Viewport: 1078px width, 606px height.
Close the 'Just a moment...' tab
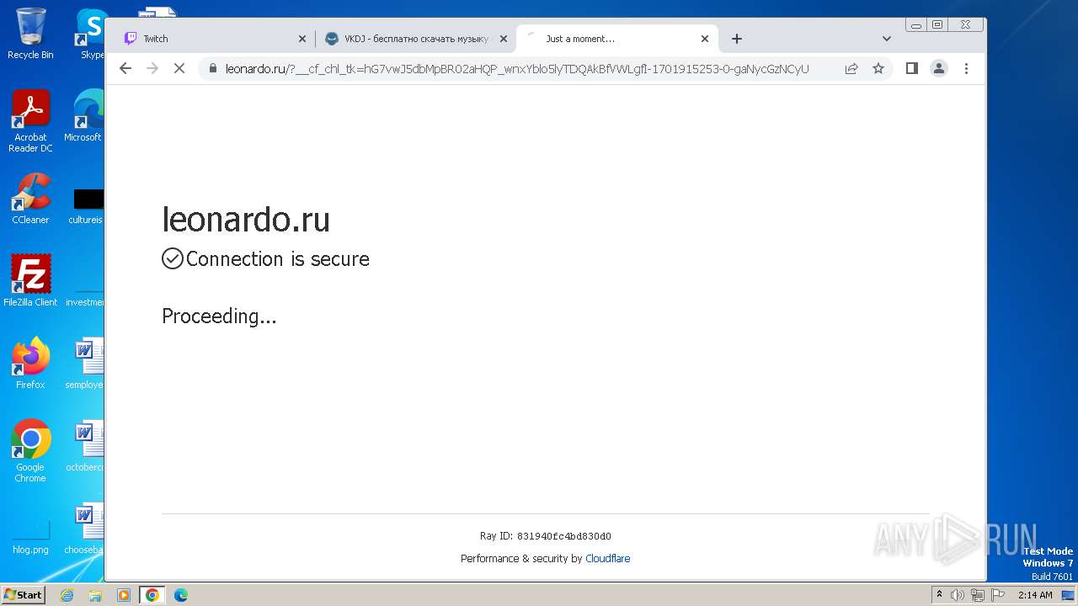coord(705,39)
